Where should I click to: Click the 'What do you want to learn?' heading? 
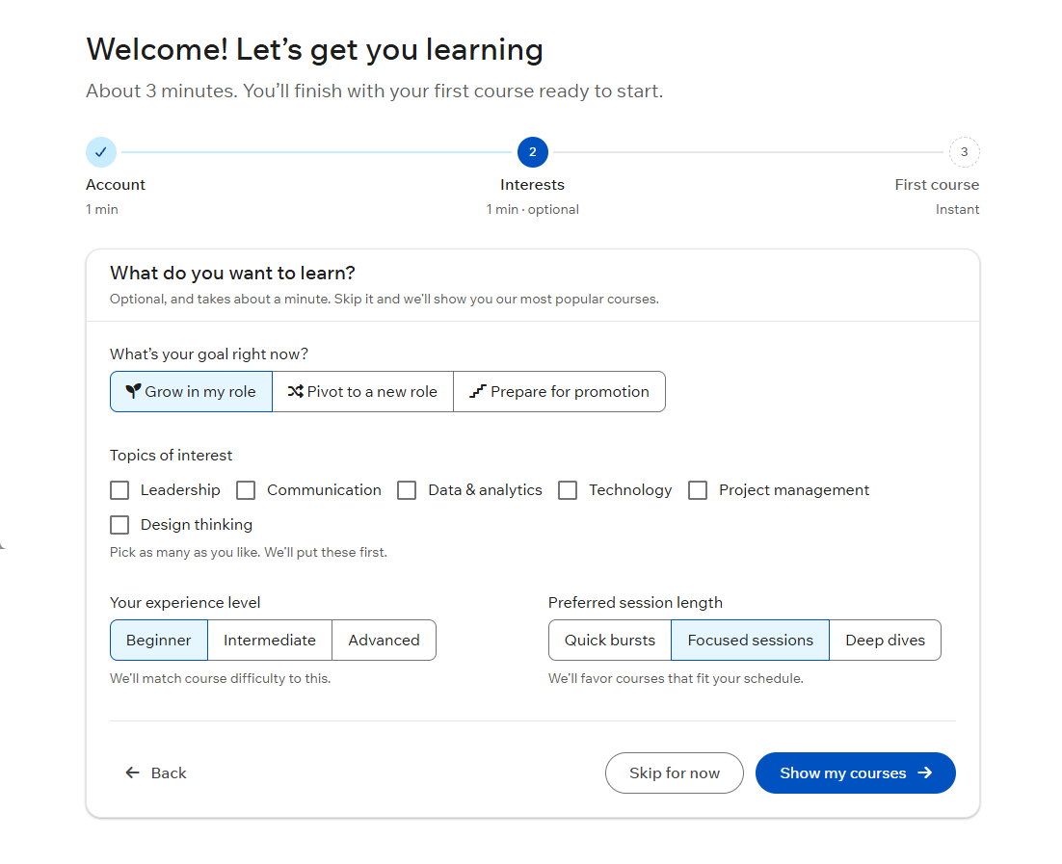[232, 273]
